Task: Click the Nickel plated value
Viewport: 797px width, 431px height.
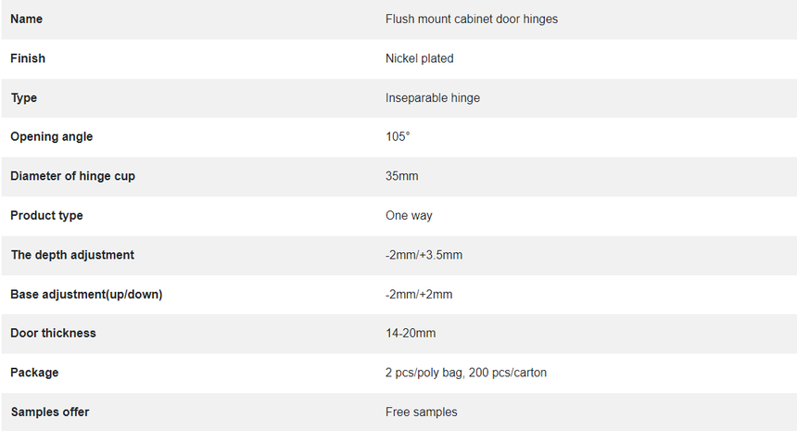Action: coord(419,58)
